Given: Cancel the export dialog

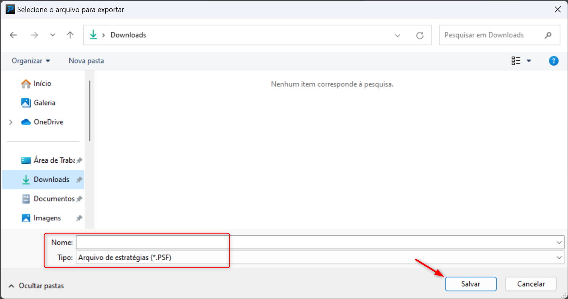Looking at the screenshot, I should 530,284.
